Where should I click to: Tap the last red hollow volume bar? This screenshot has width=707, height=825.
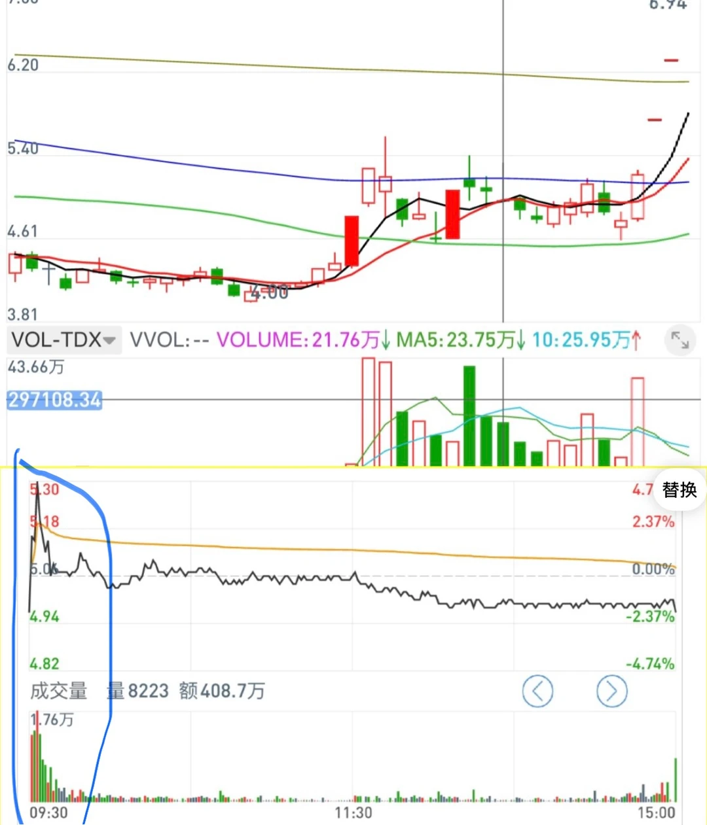point(637,421)
